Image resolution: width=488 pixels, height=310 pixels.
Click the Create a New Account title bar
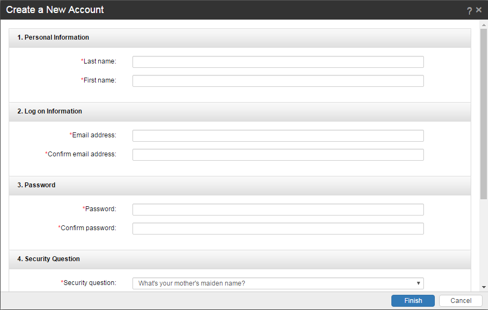(x=217, y=10)
